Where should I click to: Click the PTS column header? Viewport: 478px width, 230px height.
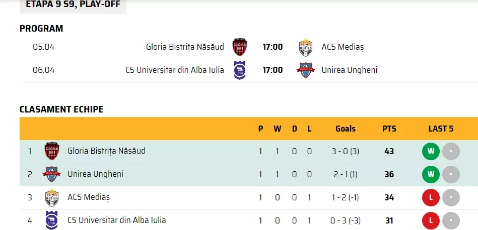tap(389, 129)
